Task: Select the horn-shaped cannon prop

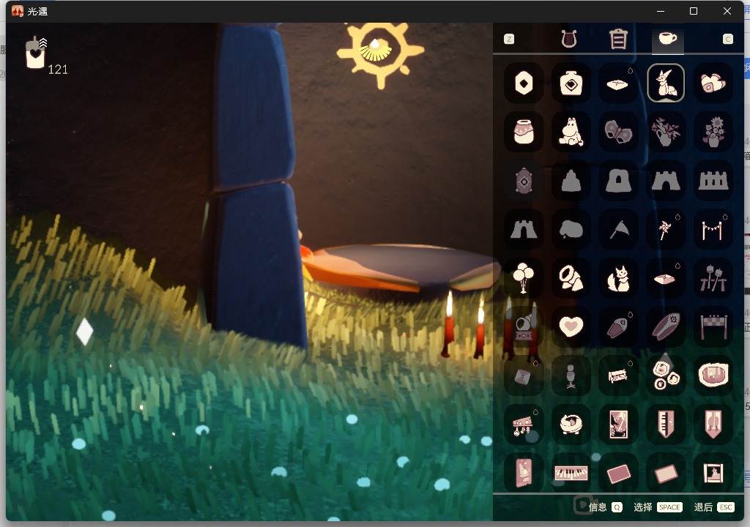Action: tap(571, 278)
